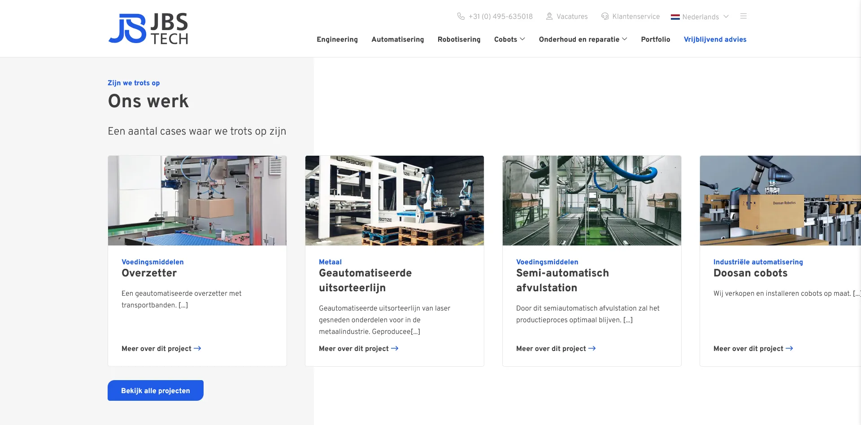The height and width of the screenshot is (425, 861).
Task: Click the Klantenservice headset icon
Action: (605, 16)
